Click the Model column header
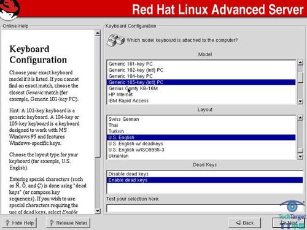The height and width of the screenshot is (230, 307). tap(205, 55)
